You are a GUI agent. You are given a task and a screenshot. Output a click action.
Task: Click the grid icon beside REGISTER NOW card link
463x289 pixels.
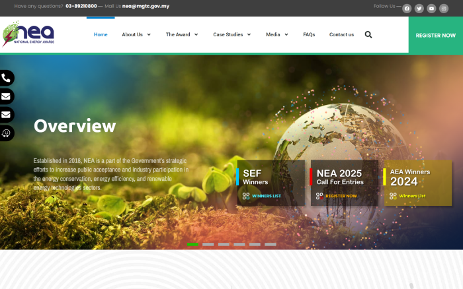(319, 196)
